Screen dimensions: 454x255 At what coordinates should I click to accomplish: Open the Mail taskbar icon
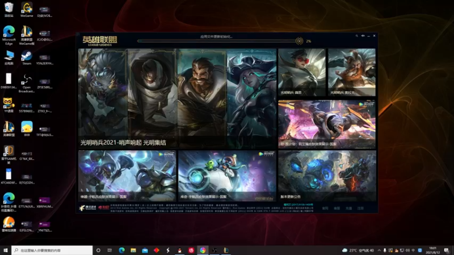point(145,250)
